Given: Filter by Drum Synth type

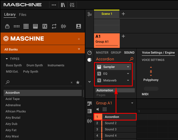Looking at the screenshot, I should 35,65.
